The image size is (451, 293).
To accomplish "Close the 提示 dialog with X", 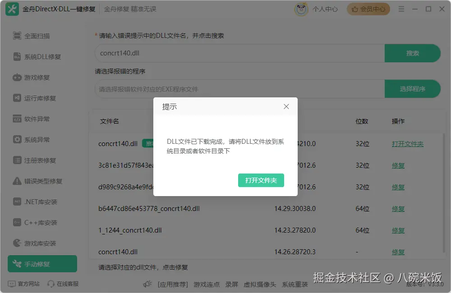I will [x=286, y=107].
